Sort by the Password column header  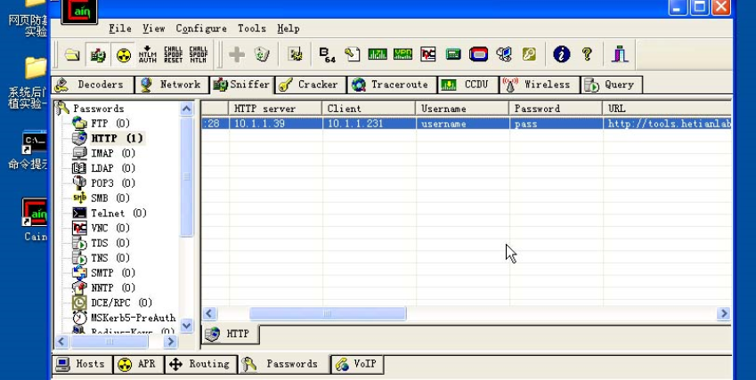click(x=556, y=109)
